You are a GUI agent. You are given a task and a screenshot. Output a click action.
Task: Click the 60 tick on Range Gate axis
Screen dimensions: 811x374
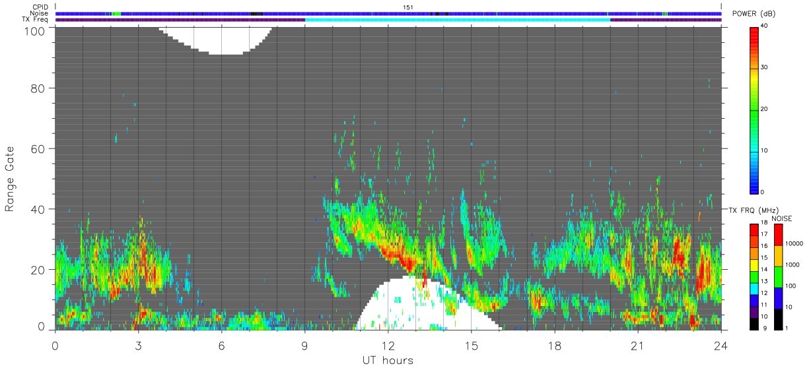click(x=38, y=148)
